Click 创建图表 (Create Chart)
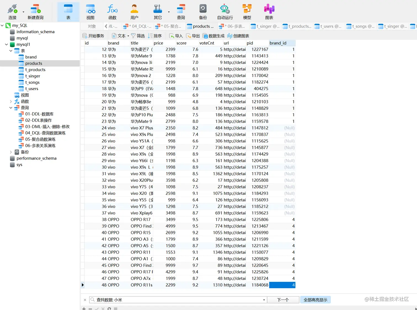This screenshot has width=417, height=310. pyautogui.click(x=238, y=36)
